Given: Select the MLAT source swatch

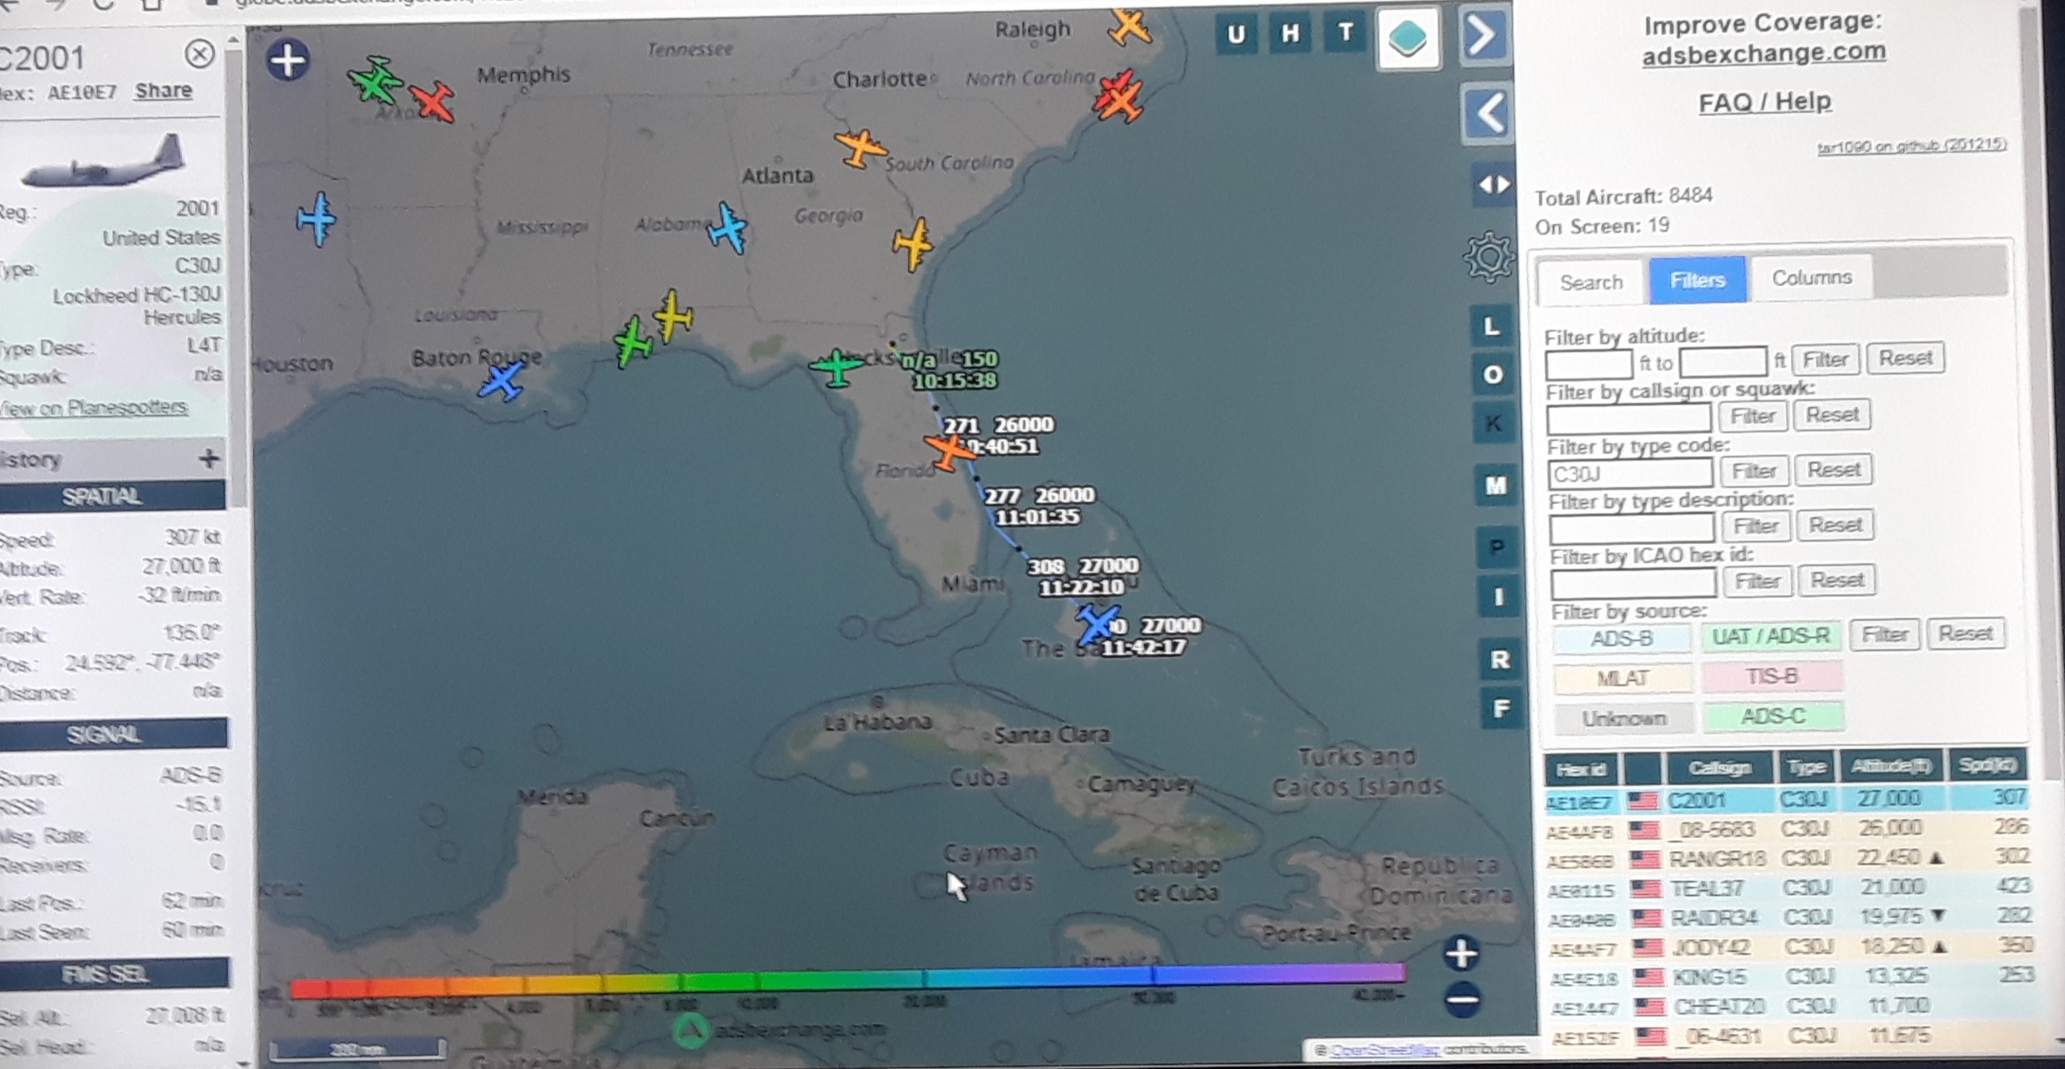Looking at the screenshot, I should point(1623,678).
